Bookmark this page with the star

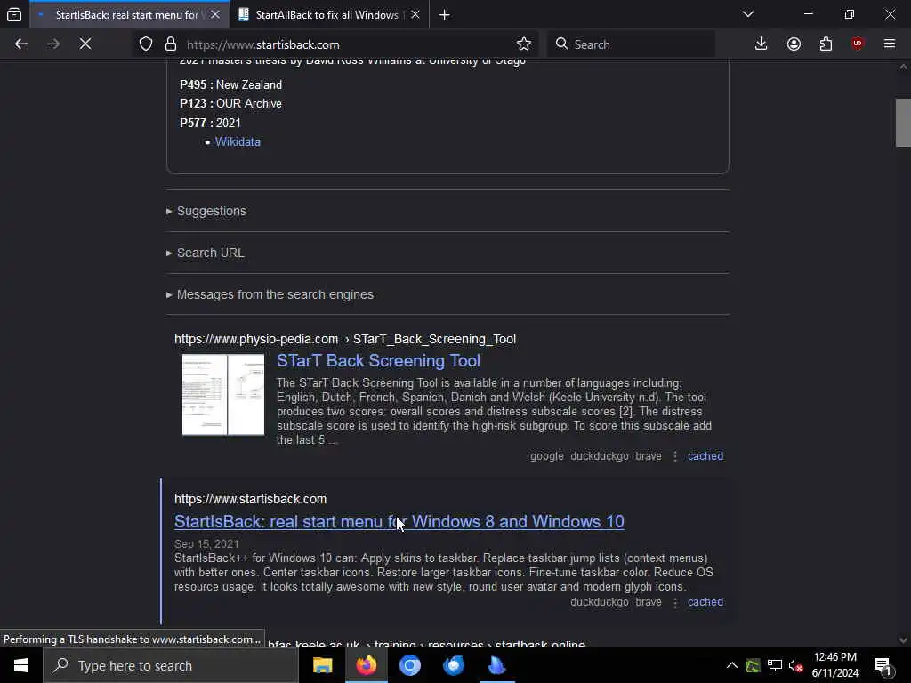click(523, 44)
